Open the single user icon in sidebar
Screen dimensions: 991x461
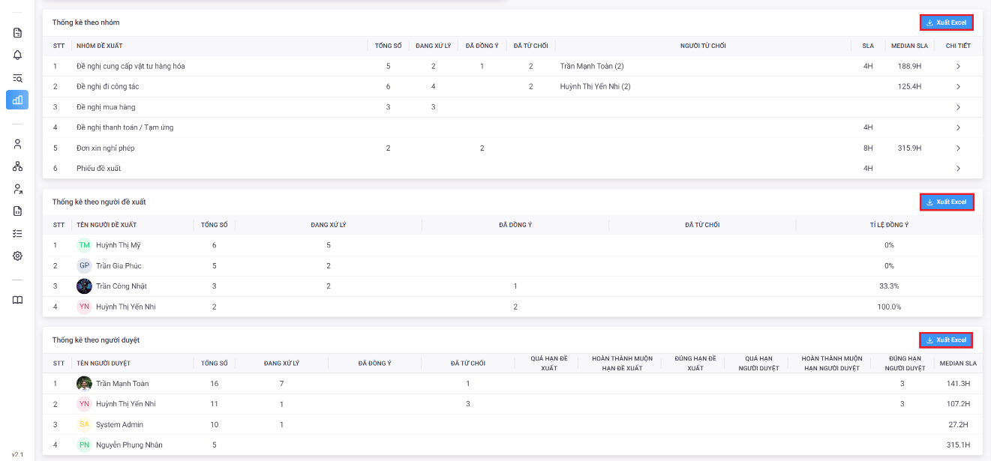[17, 144]
